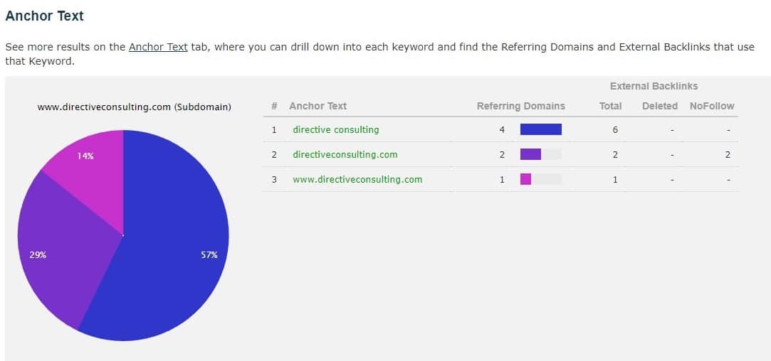Click the blue referring domains bar
Image resolution: width=771 pixels, height=361 pixels.
point(541,129)
